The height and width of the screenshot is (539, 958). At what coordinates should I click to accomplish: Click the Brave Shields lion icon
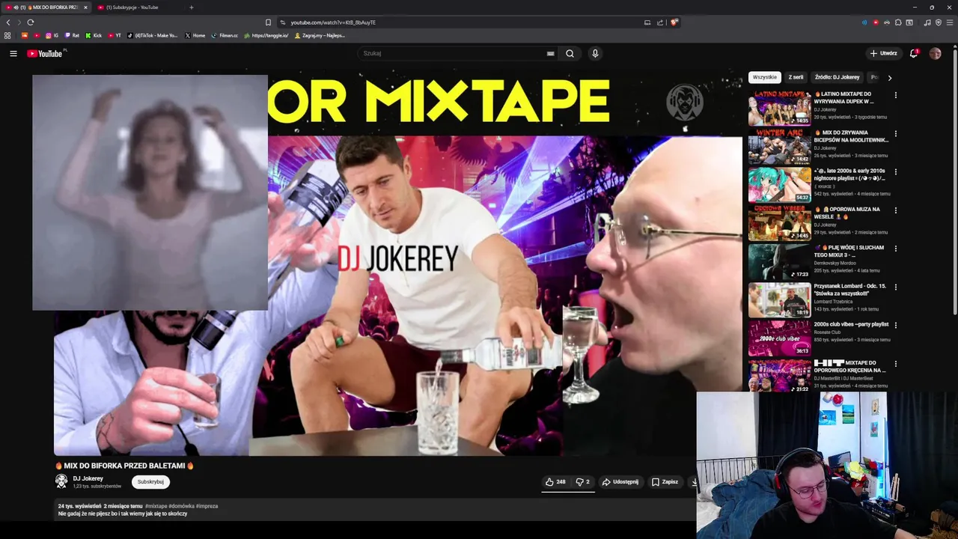click(674, 22)
